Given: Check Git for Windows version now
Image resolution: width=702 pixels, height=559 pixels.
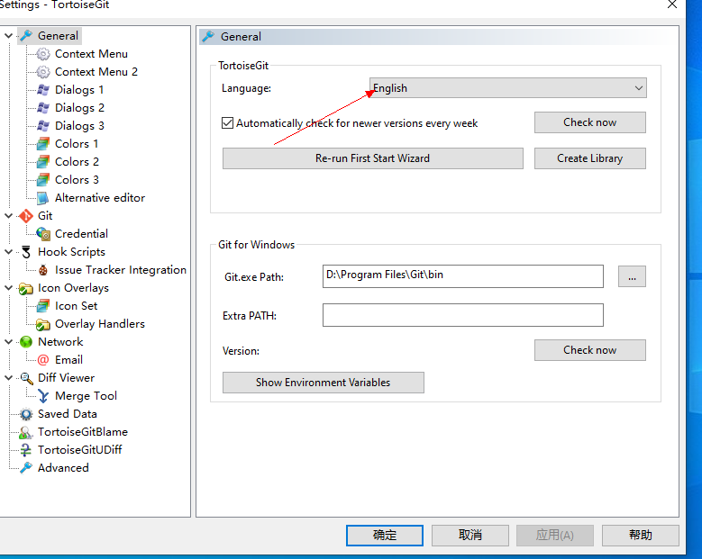Looking at the screenshot, I should point(589,350).
